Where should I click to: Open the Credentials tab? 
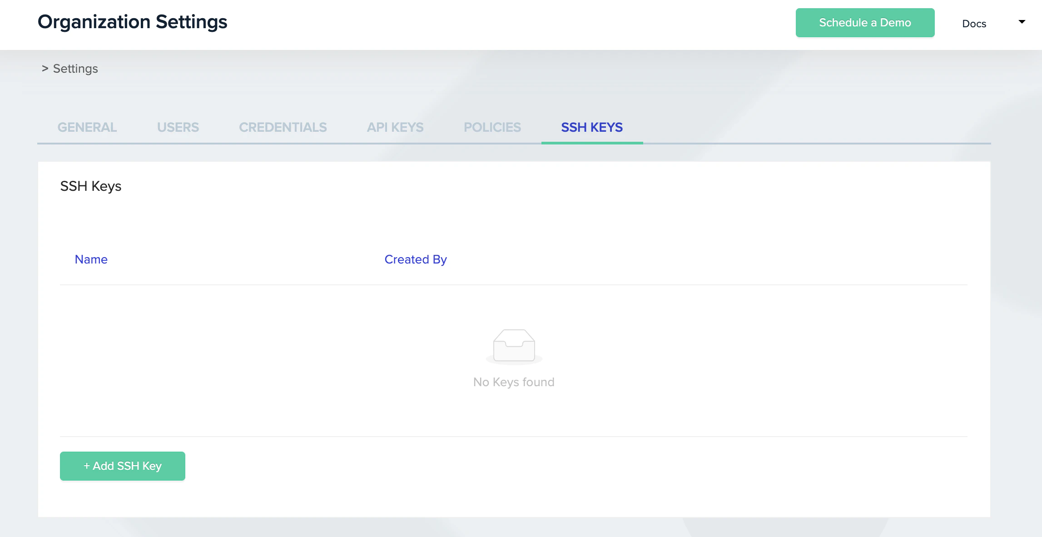coord(283,127)
